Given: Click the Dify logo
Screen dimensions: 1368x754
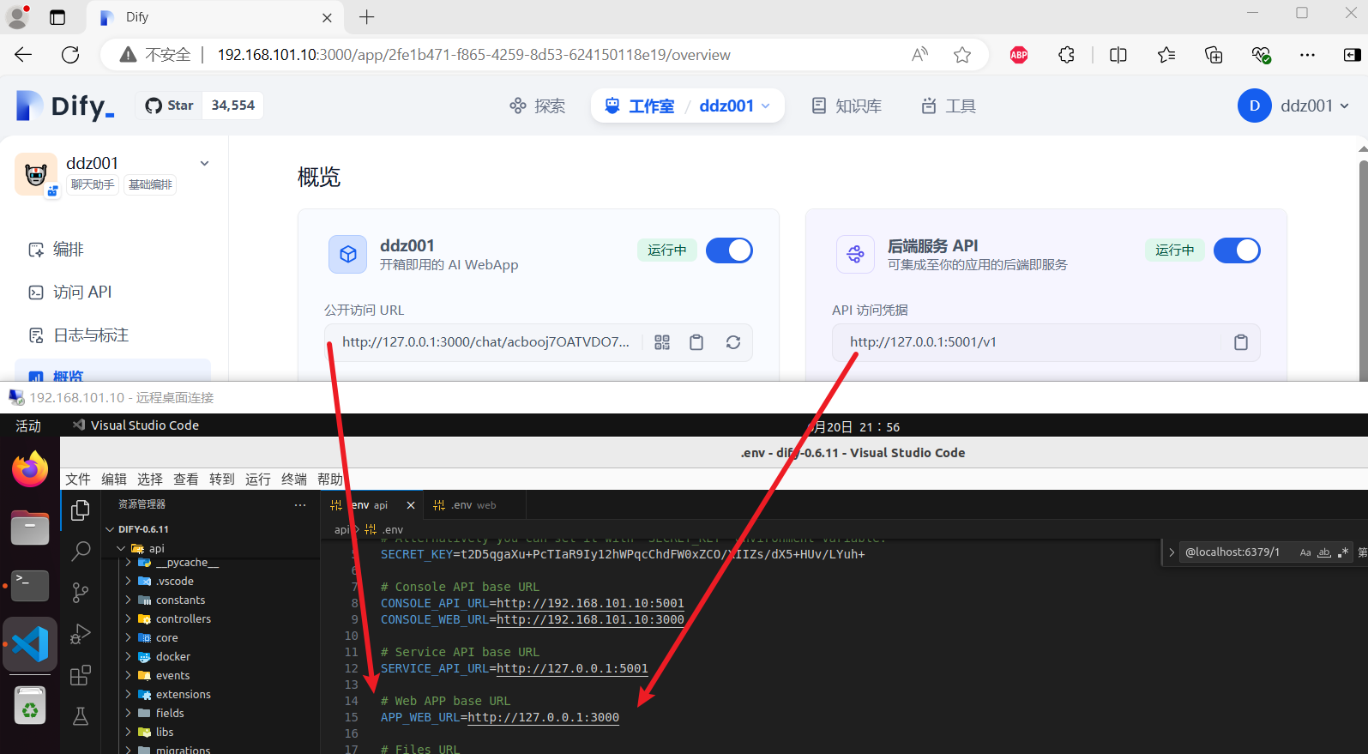Looking at the screenshot, I should click(x=65, y=106).
